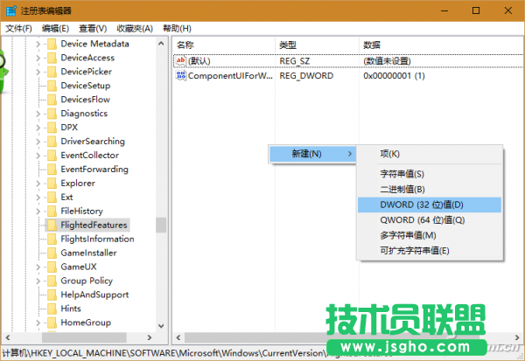Viewport: 525px width, 361px height.
Task: Expand the DeviceAccess tree node
Action: tap(38, 58)
